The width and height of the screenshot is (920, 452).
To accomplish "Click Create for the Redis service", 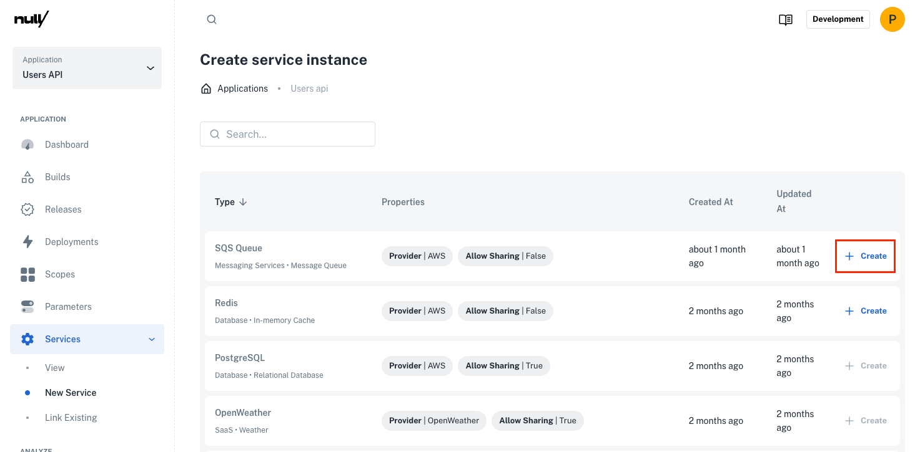I will pyautogui.click(x=866, y=311).
